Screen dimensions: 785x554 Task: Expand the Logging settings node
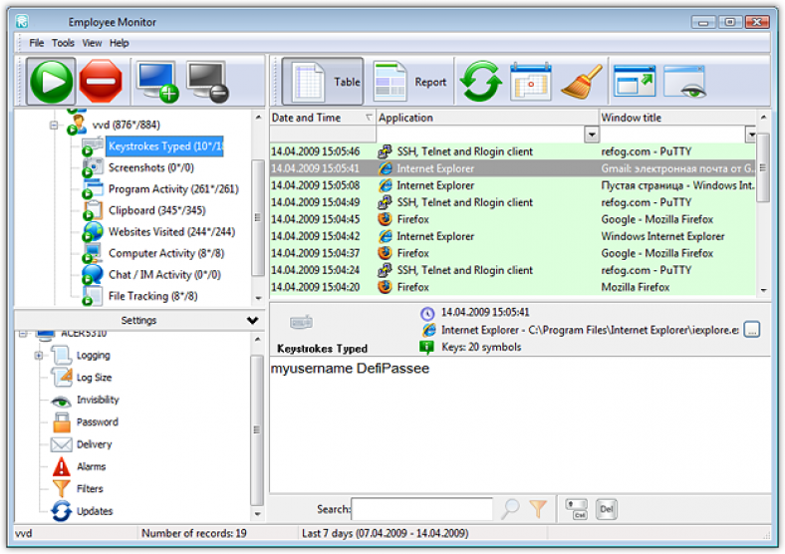click(39, 356)
